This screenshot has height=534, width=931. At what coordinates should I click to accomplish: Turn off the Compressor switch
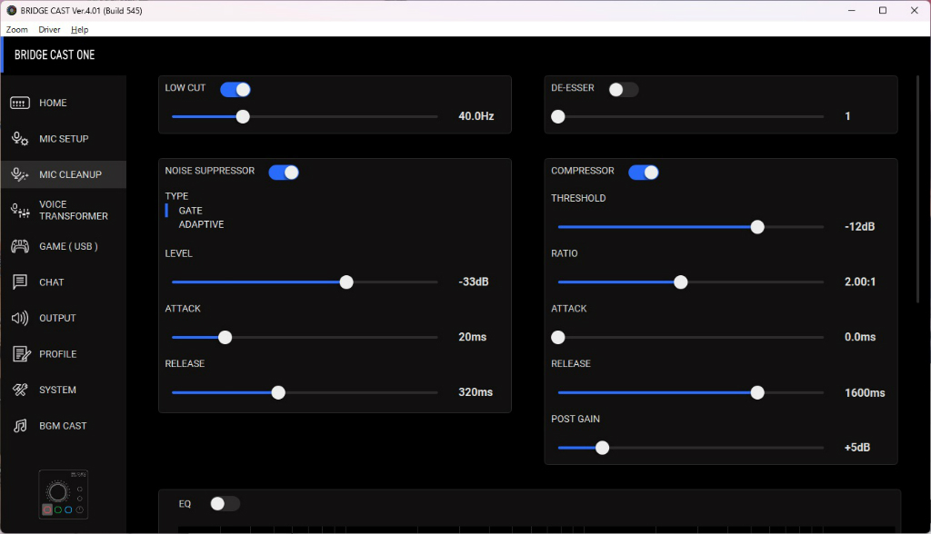(x=644, y=173)
